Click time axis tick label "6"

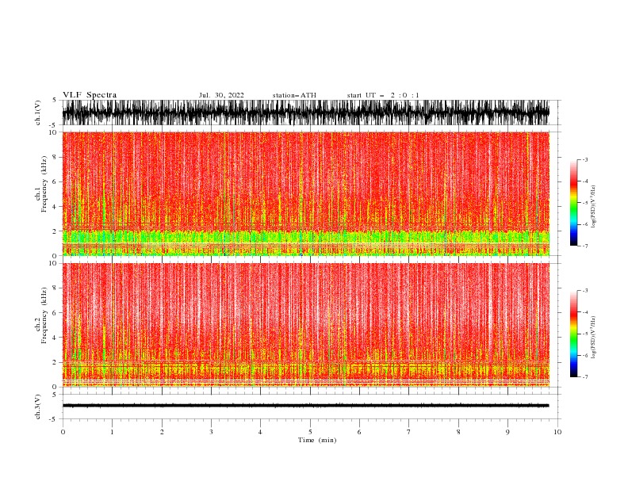coord(359,432)
